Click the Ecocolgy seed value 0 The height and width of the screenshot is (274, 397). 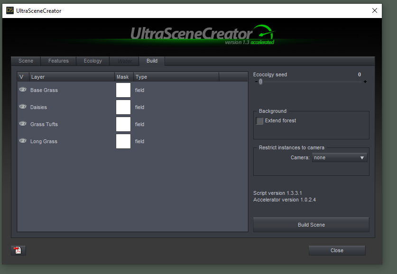pos(359,74)
